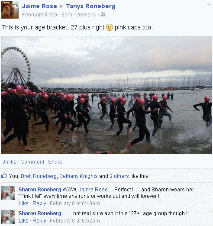
Task: Open Tanya Roneberg's profile from post header
Action: 91,6
